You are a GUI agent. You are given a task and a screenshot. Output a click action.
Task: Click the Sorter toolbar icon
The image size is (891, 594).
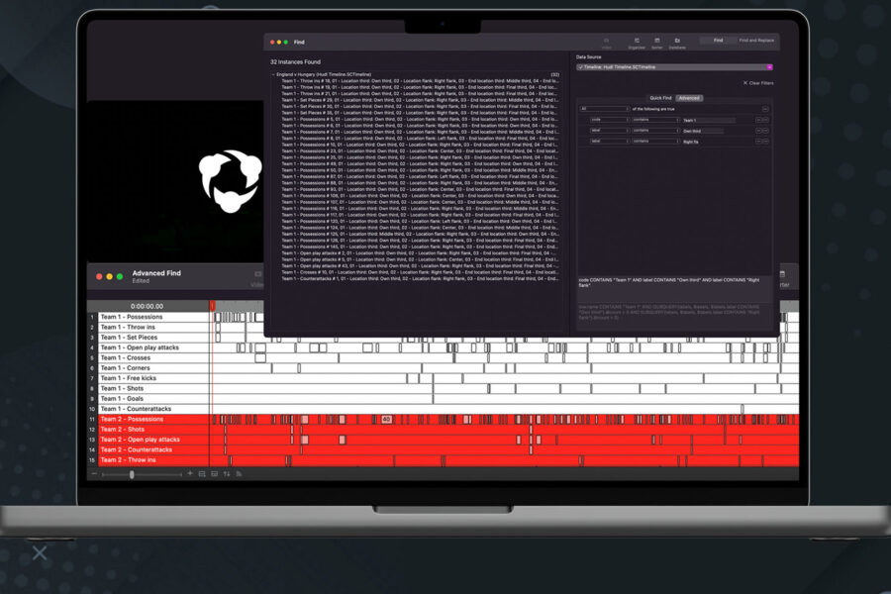657,42
